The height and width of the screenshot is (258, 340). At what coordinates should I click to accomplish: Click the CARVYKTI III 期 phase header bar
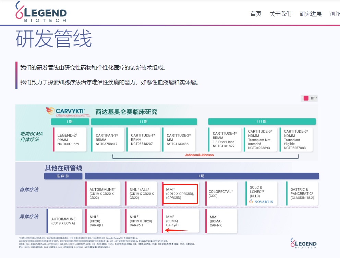pyautogui.click(x=262, y=121)
